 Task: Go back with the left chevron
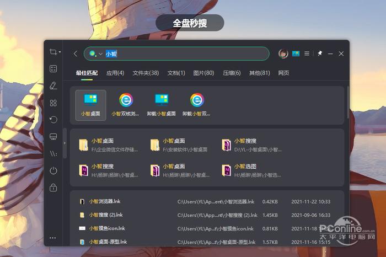tap(76, 53)
